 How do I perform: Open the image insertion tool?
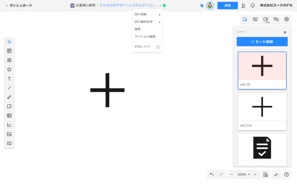tap(9, 134)
